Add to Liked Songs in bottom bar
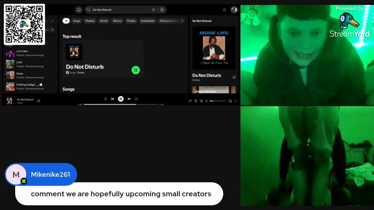Image resolution: width=374 pixels, height=210 pixels. click(x=39, y=101)
